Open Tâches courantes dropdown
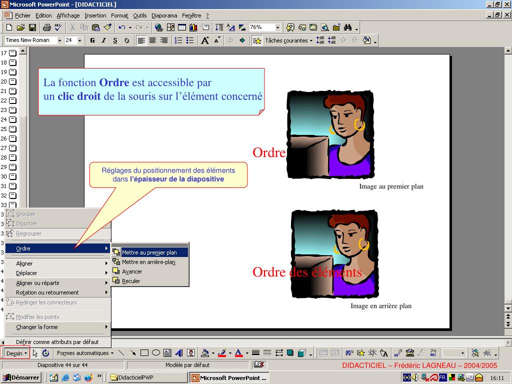Image resolution: width=512 pixels, height=384 pixels. (x=288, y=40)
